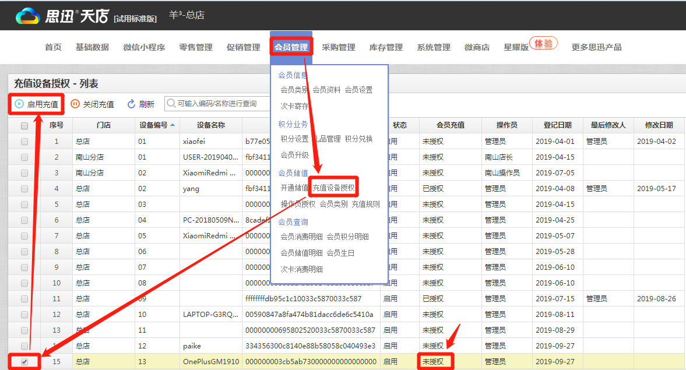
Task: Click device name paike
Action: coord(192,346)
